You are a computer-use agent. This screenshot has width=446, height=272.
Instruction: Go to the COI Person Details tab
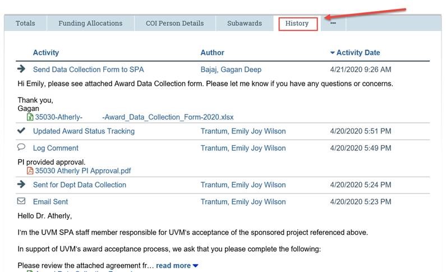(174, 24)
